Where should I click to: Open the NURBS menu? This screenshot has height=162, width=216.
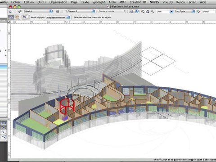[x=154, y=2]
